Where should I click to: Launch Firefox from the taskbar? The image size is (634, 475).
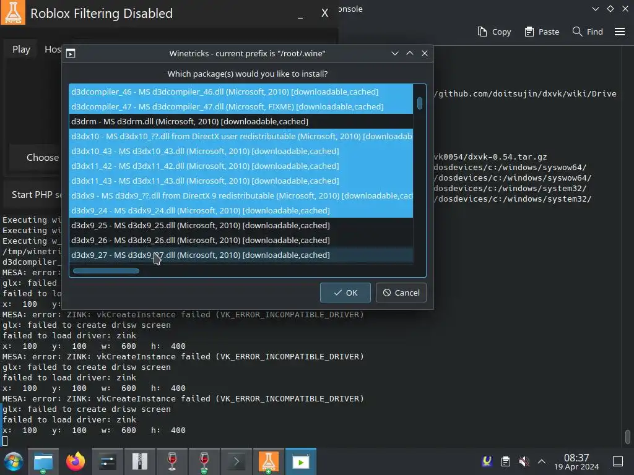75,461
